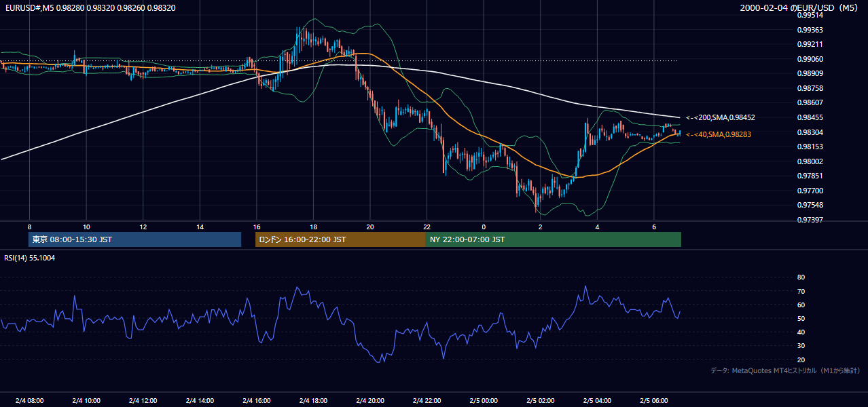The image size is (868, 407).
Task: Click the orange 40 SMA label 0.98283
Action: 719,134
